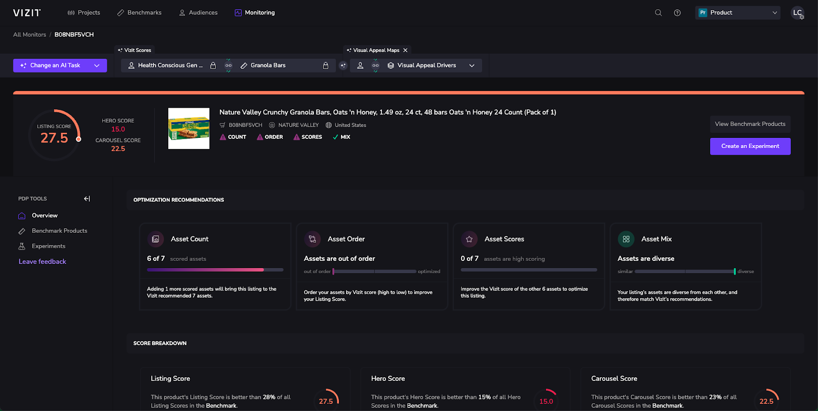The image size is (818, 411).
Task: Click the ORDER warning indicator
Action: coord(269,137)
